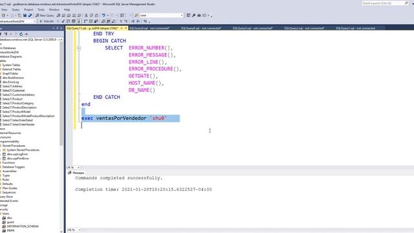The image size is (414, 233).
Task: Click in the Quick Launch search field
Action: point(383,3)
